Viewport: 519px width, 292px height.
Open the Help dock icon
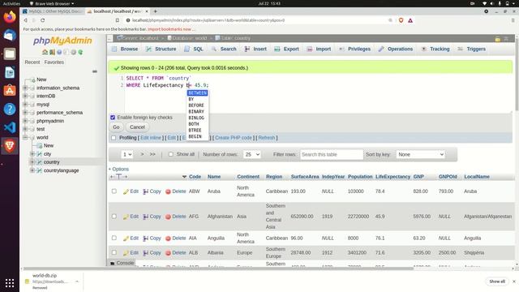coord(10,109)
